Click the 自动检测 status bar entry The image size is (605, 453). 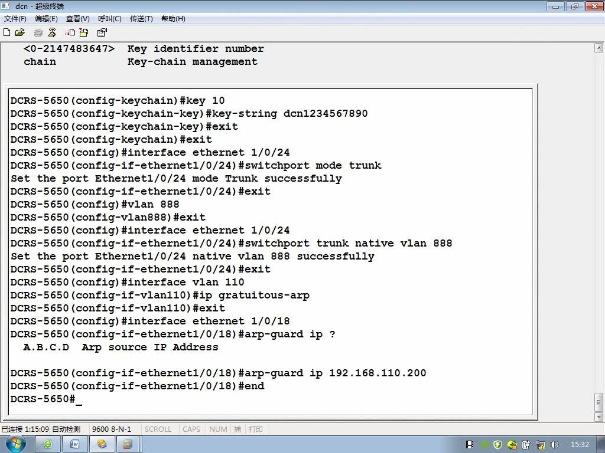pos(66,429)
